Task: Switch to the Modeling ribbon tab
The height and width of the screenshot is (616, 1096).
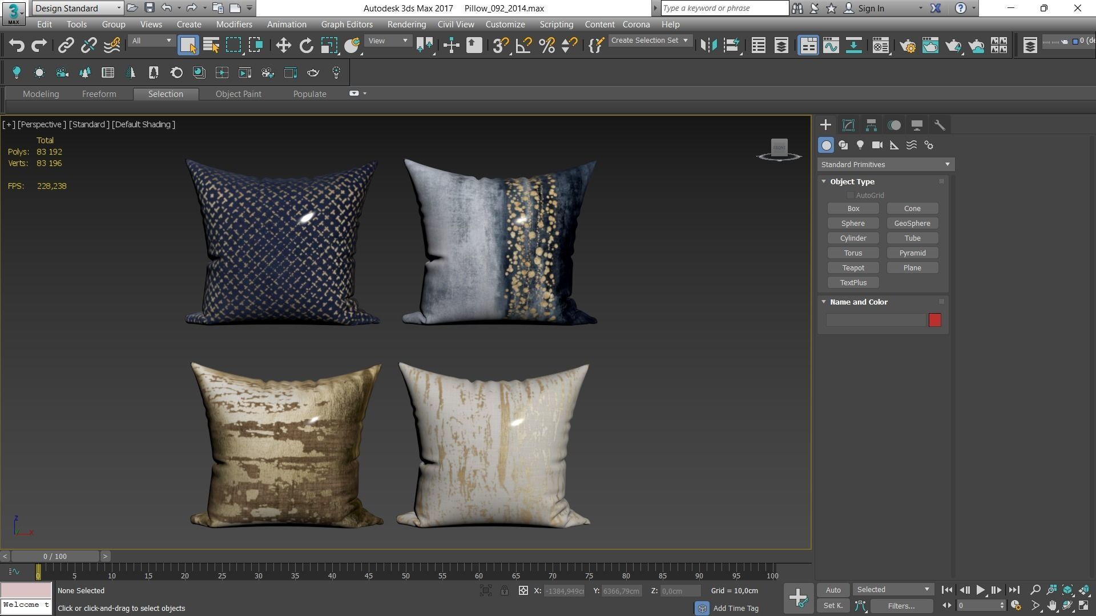Action: coord(41,94)
